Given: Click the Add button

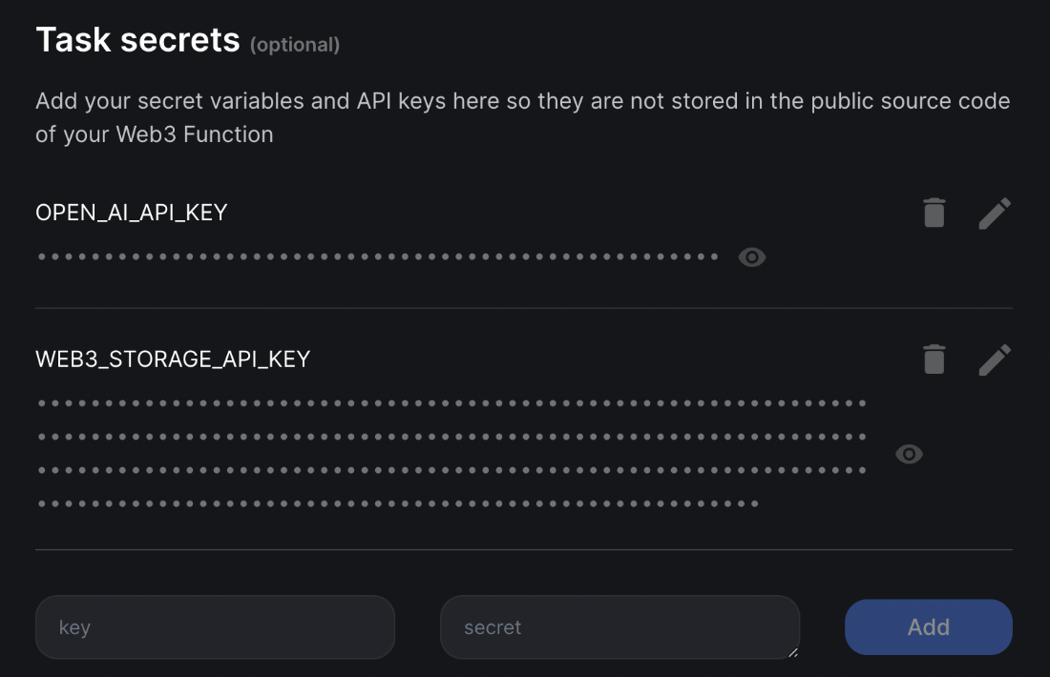Looking at the screenshot, I should coord(928,626).
